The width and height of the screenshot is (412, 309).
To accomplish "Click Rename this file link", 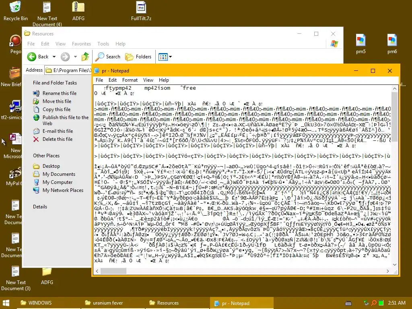I will [60, 93].
